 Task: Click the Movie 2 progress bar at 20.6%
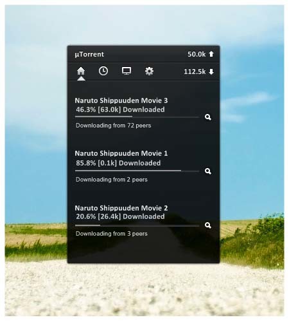[137, 225]
